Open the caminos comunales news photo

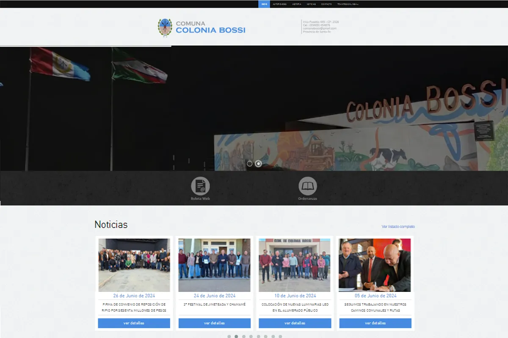(374, 264)
